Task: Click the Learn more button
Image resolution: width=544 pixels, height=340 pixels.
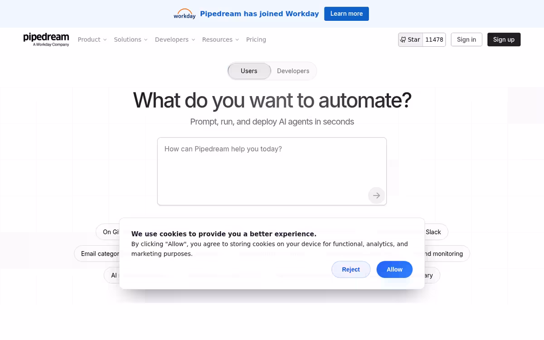Action: [x=346, y=14]
